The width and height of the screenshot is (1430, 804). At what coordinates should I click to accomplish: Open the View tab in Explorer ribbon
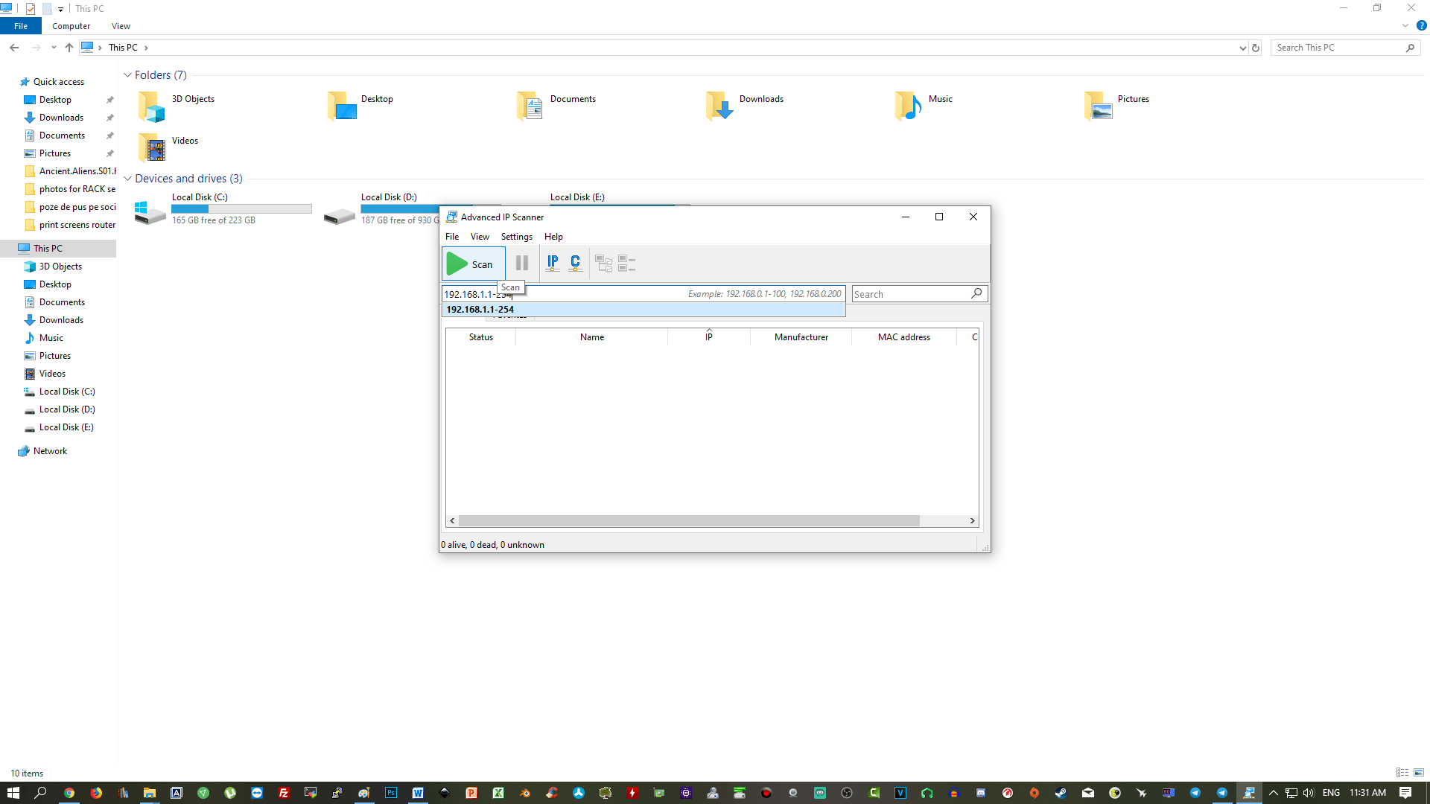(121, 26)
